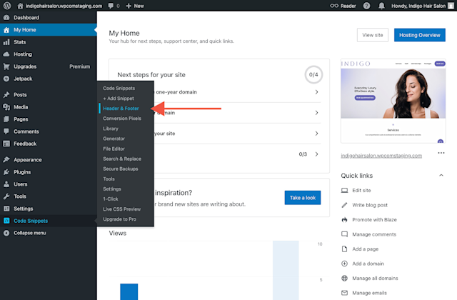Click the Tools wrench icon
Viewport: 457px width, 300px height.
[6, 196]
